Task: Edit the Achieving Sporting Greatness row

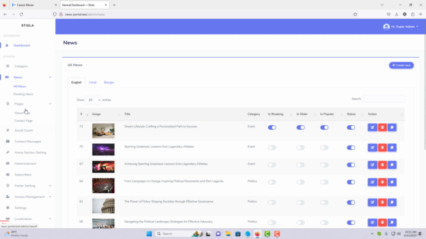Action: coord(373,165)
